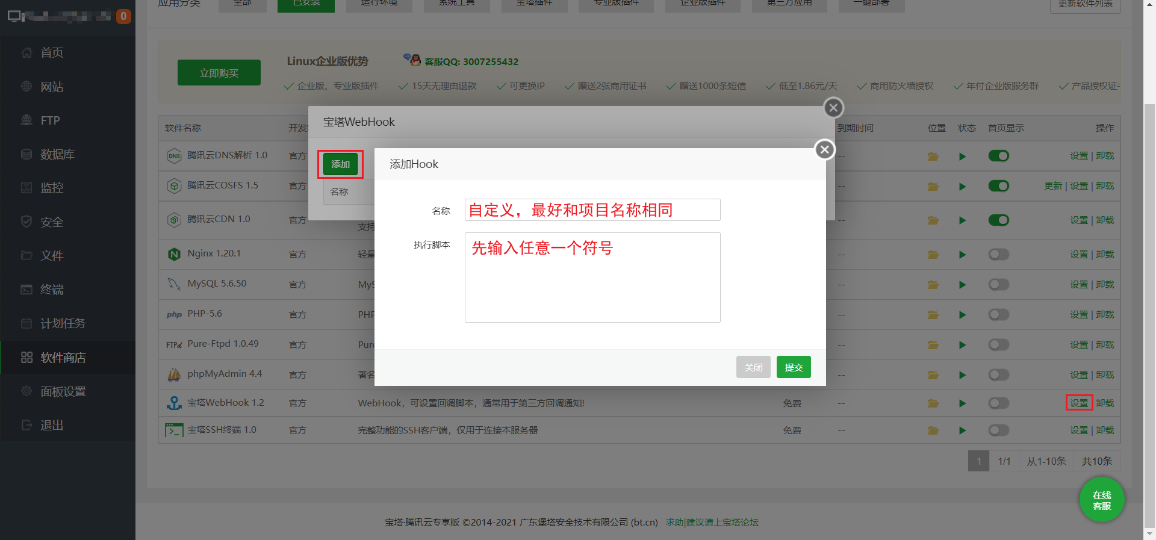
Task: Toggle 首页显示 for 腾讯云CDN
Action: (998, 220)
